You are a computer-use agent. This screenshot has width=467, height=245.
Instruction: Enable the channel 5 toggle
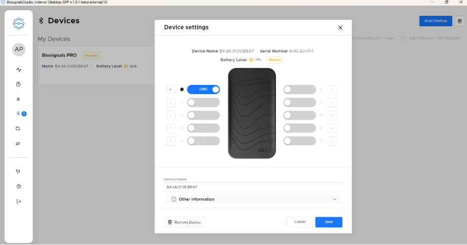(x=204, y=141)
